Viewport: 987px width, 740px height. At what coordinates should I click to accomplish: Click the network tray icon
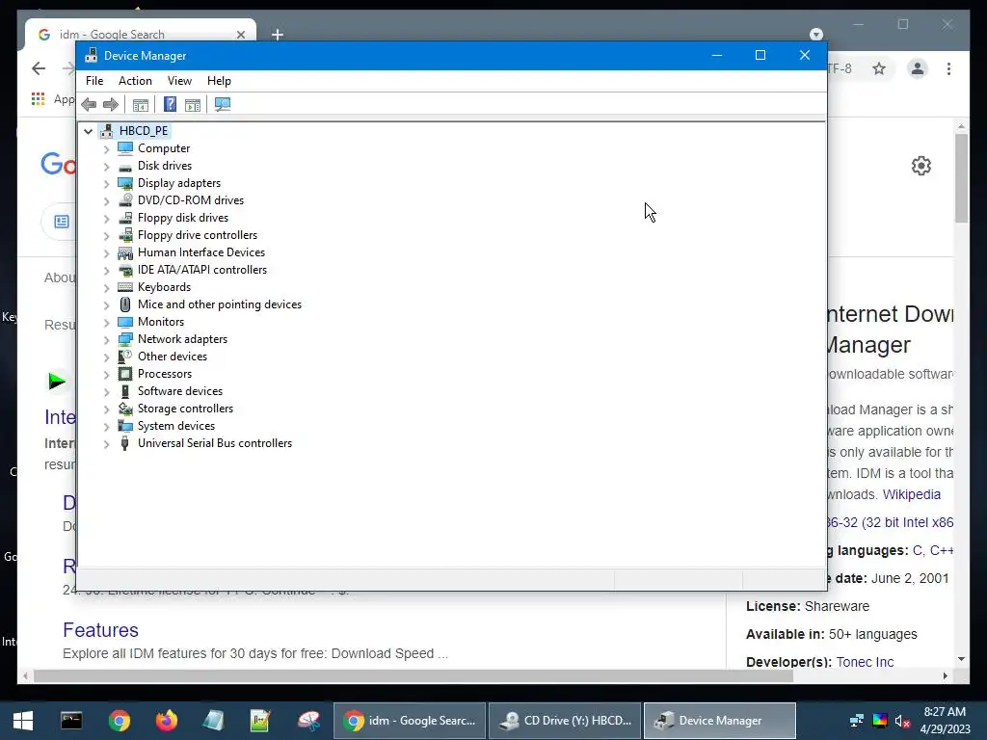[x=856, y=721]
